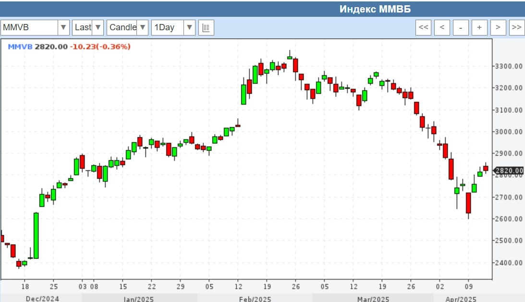
Task: Click the Apr/2025 month label
Action: (x=461, y=299)
